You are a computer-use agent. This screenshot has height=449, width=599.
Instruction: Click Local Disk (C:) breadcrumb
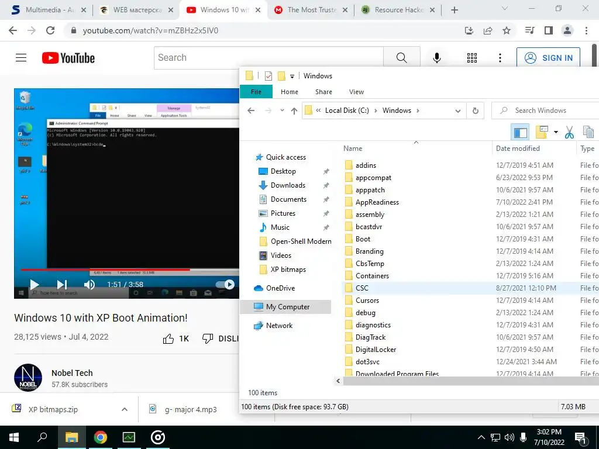click(x=347, y=110)
